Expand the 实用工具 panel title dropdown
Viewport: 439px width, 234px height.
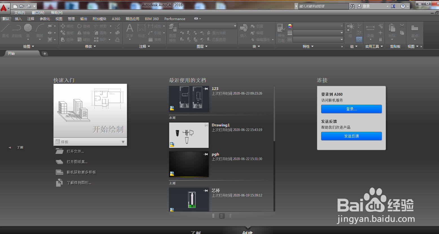coord(374,46)
